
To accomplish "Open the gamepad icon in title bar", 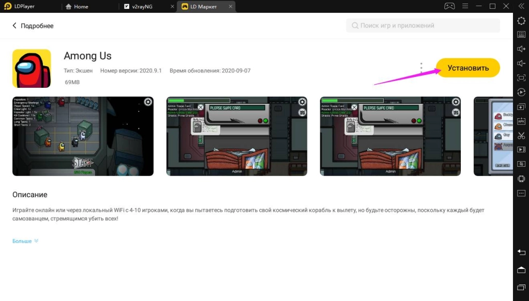I will pos(449,6).
